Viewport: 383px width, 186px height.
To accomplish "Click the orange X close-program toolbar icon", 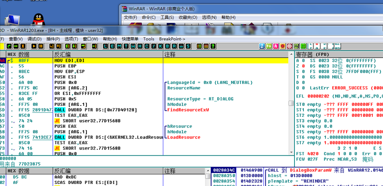I will tap(23, 46).
